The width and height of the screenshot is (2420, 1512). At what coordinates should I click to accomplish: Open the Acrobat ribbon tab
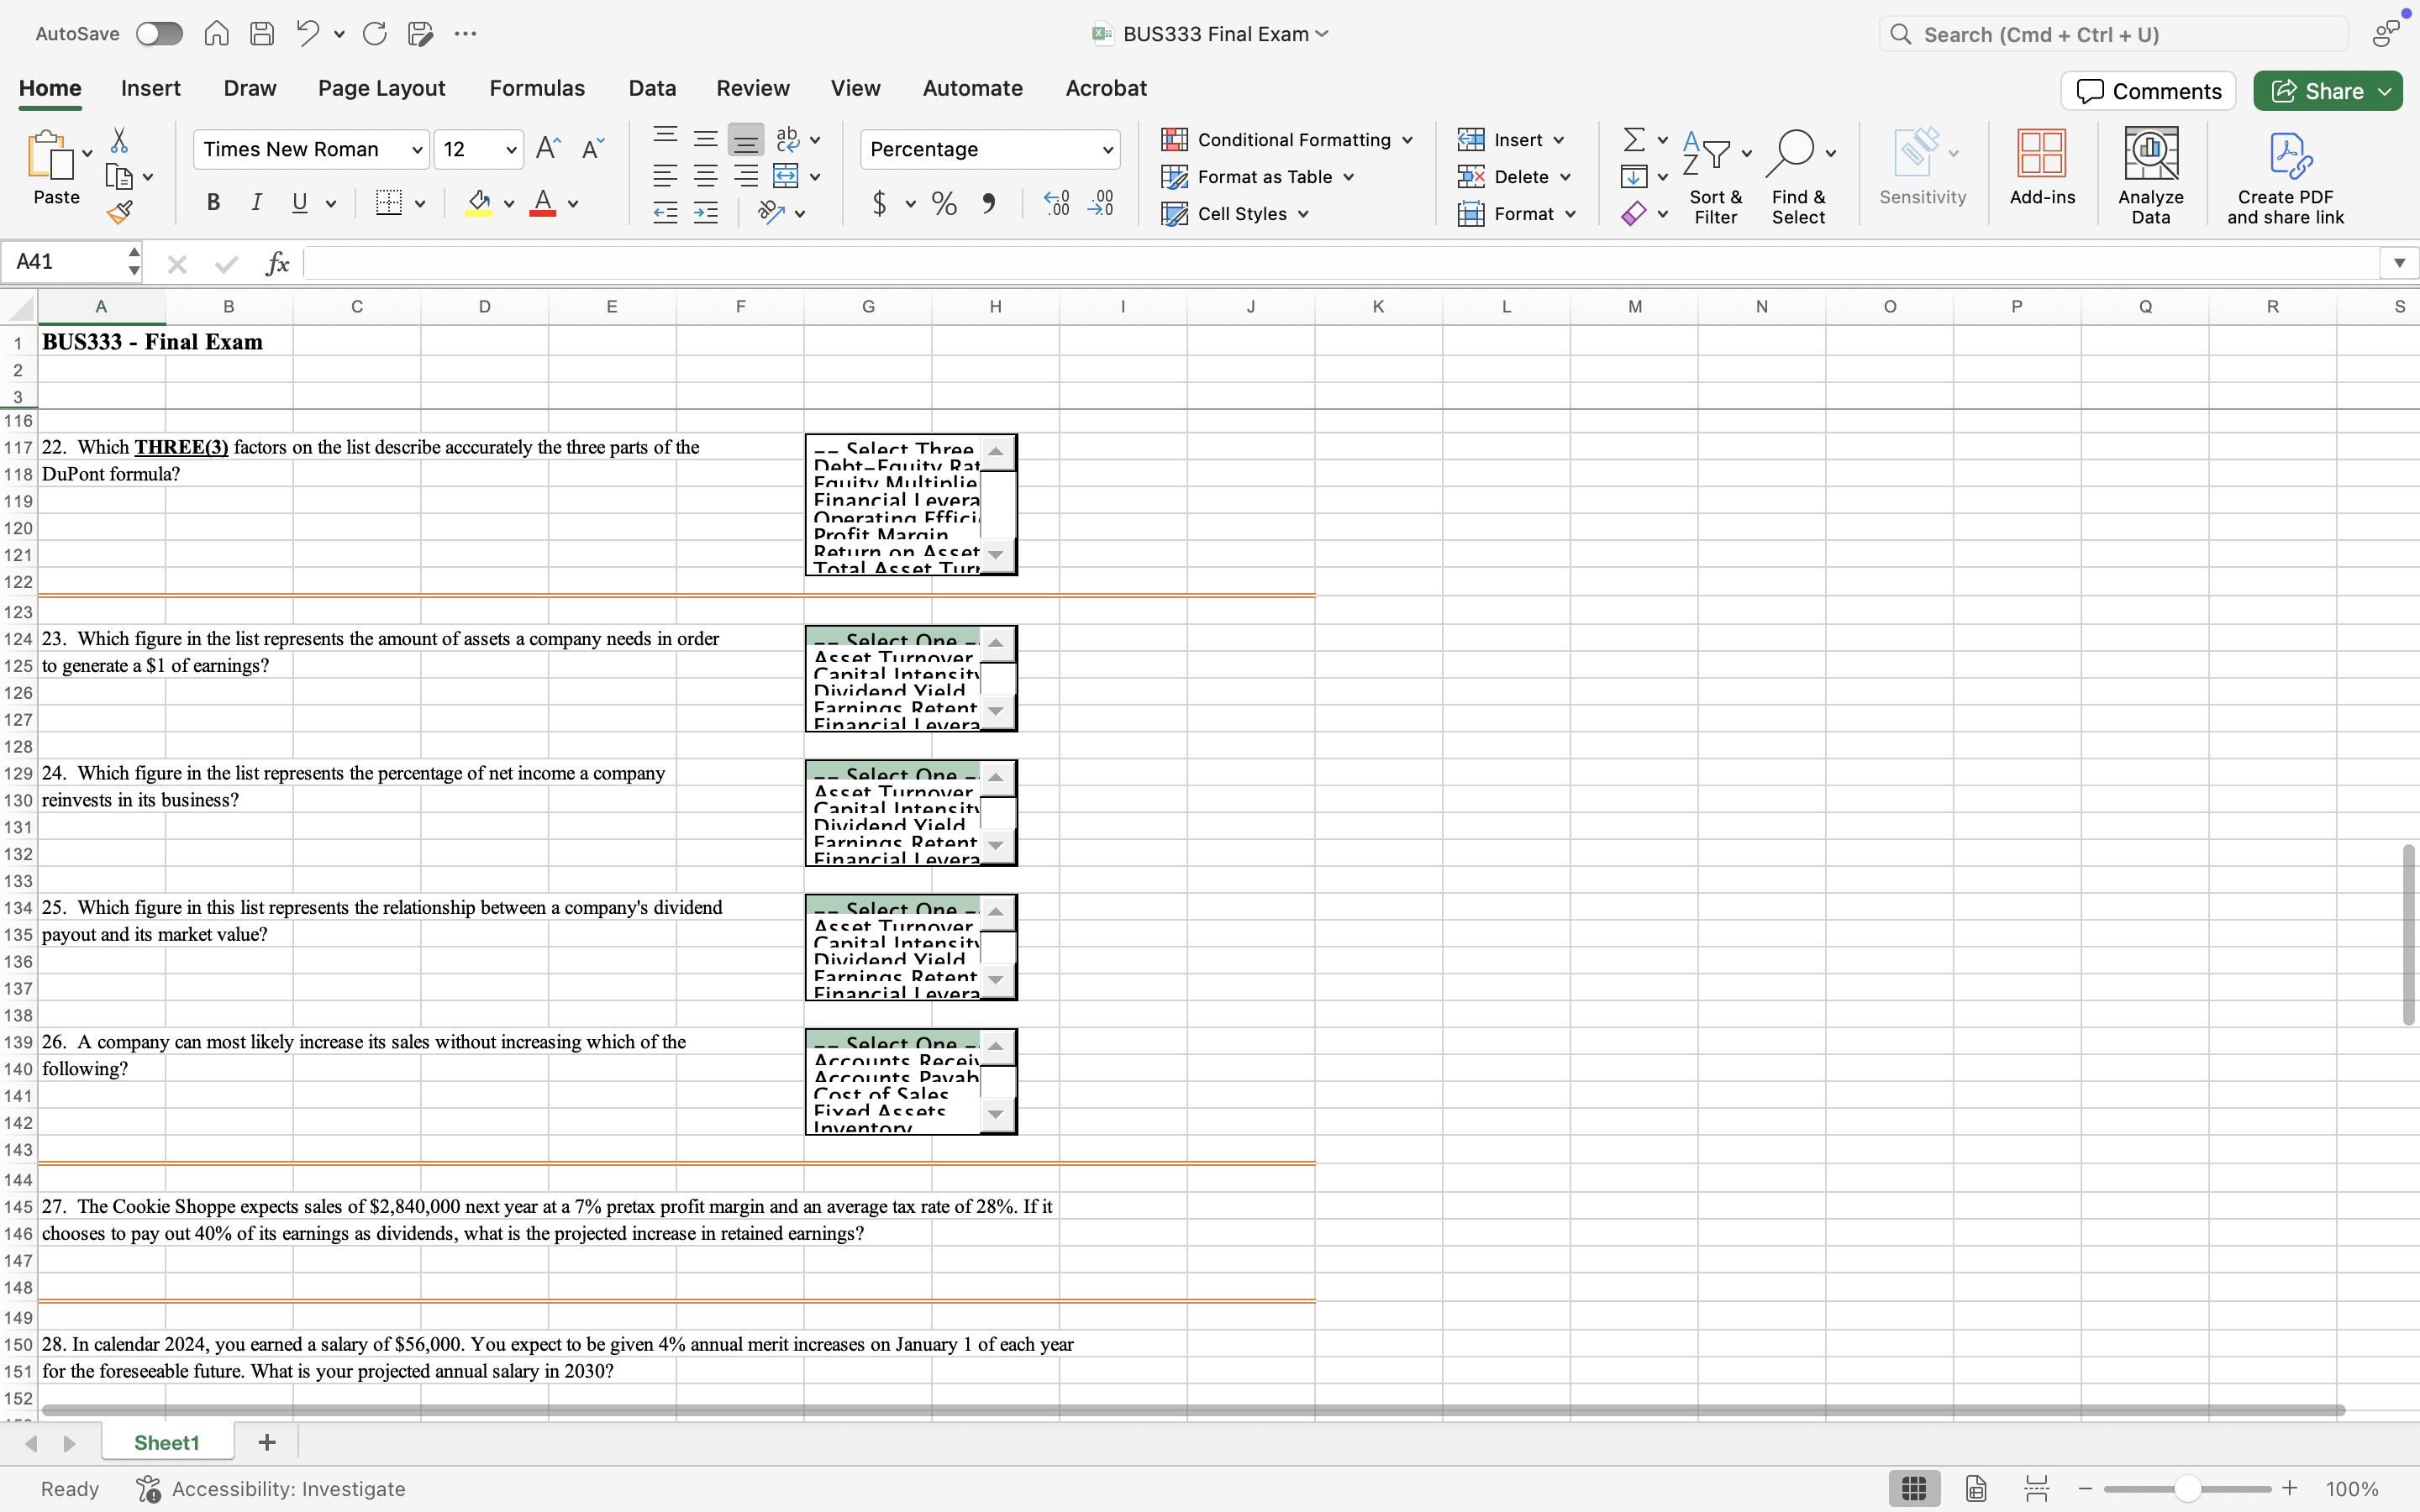pos(1105,88)
